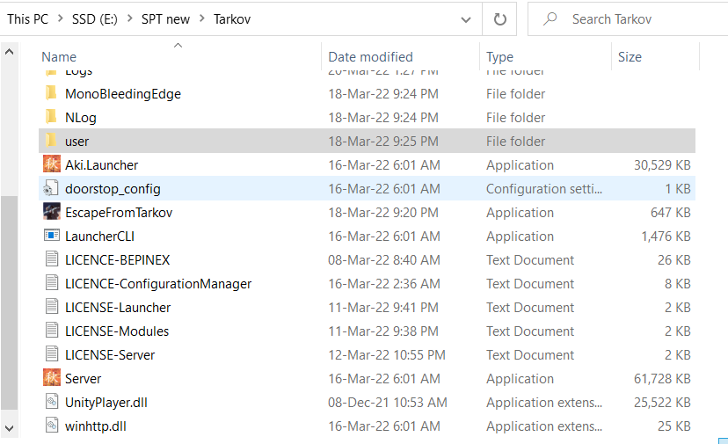Refresh the Tarkov folder view
Screen dimensions: 728x444
pos(499,19)
